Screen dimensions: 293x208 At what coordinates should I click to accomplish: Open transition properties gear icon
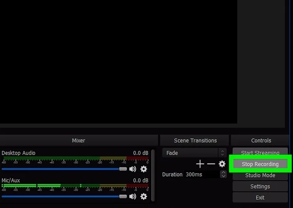(222, 164)
